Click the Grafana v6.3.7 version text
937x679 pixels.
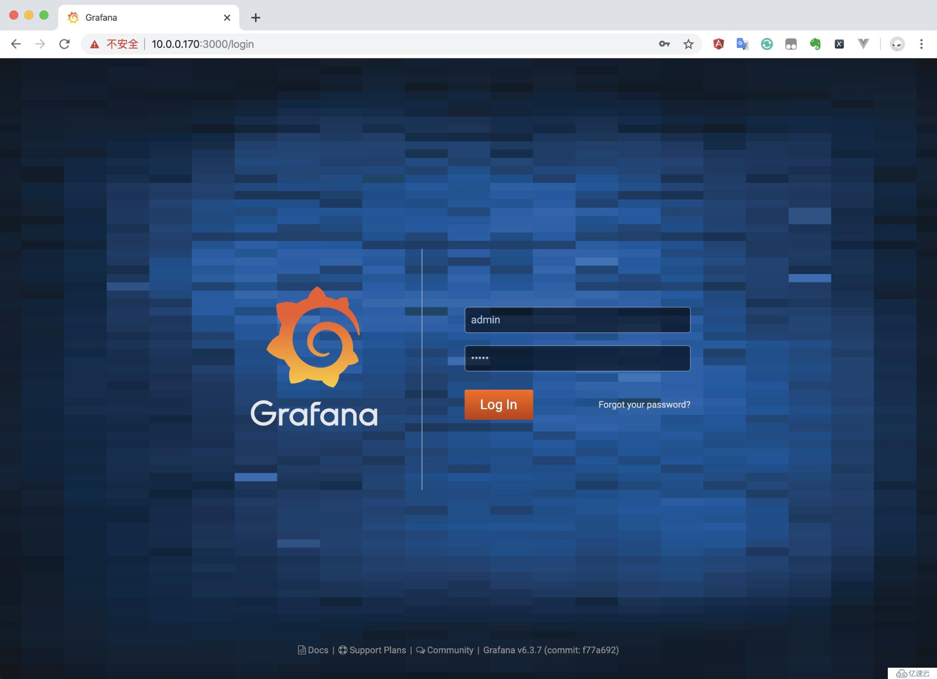click(x=551, y=650)
